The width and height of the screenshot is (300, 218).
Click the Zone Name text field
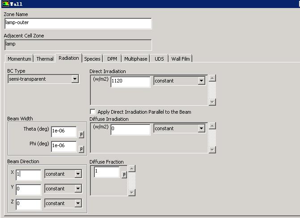[78, 24]
